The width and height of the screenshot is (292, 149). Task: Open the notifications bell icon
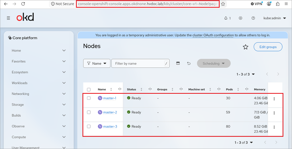point(226,18)
